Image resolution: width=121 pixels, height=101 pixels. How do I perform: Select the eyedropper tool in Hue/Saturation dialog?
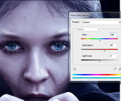pos(115,69)
